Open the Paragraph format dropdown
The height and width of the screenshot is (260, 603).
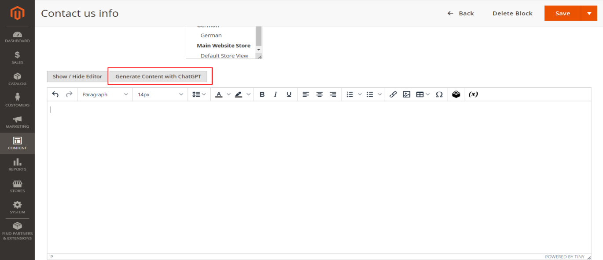(x=105, y=94)
